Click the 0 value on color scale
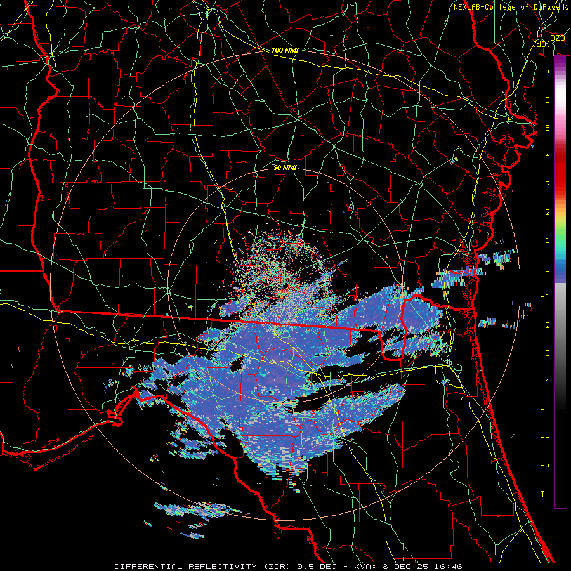This screenshot has height=571, width=571. click(x=548, y=269)
